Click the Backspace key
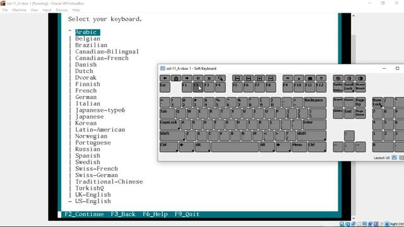Viewport: 404px width, 227px height. (315, 102)
